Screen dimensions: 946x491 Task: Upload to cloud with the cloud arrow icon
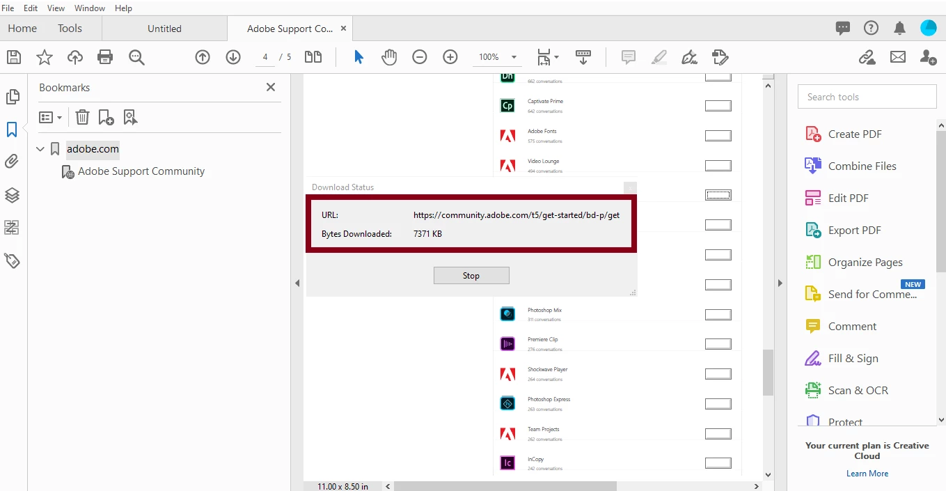(75, 57)
